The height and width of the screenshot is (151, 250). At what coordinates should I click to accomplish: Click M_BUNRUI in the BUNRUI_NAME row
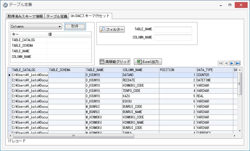click(x=104, y=112)
